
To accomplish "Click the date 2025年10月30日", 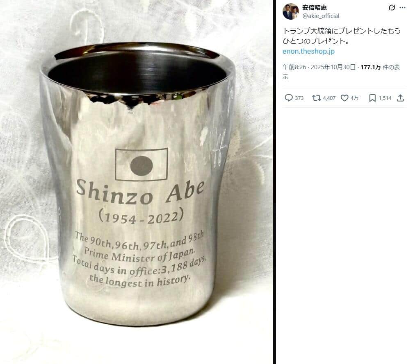I will coord(333,67).
